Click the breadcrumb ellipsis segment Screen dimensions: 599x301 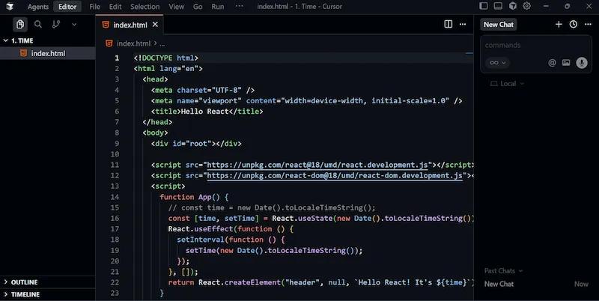click(162, 44)
